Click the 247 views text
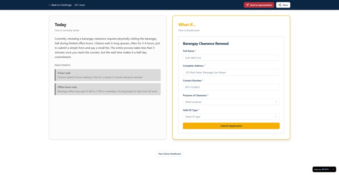339x175 pixels. (x=79, y=5)
